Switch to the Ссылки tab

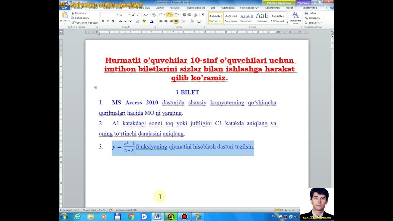(x=160, y=8)
